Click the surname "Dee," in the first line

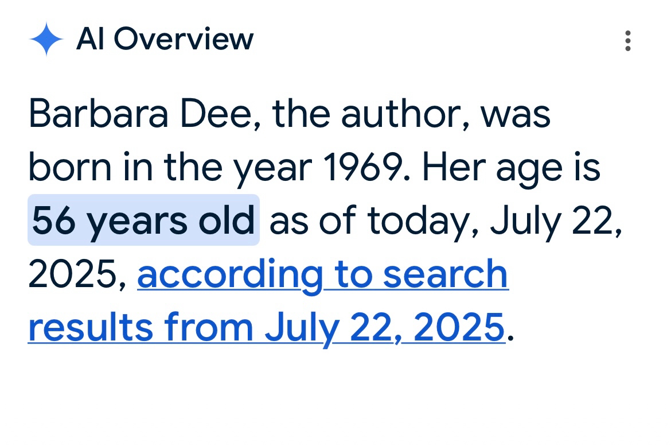click(221, 114)
